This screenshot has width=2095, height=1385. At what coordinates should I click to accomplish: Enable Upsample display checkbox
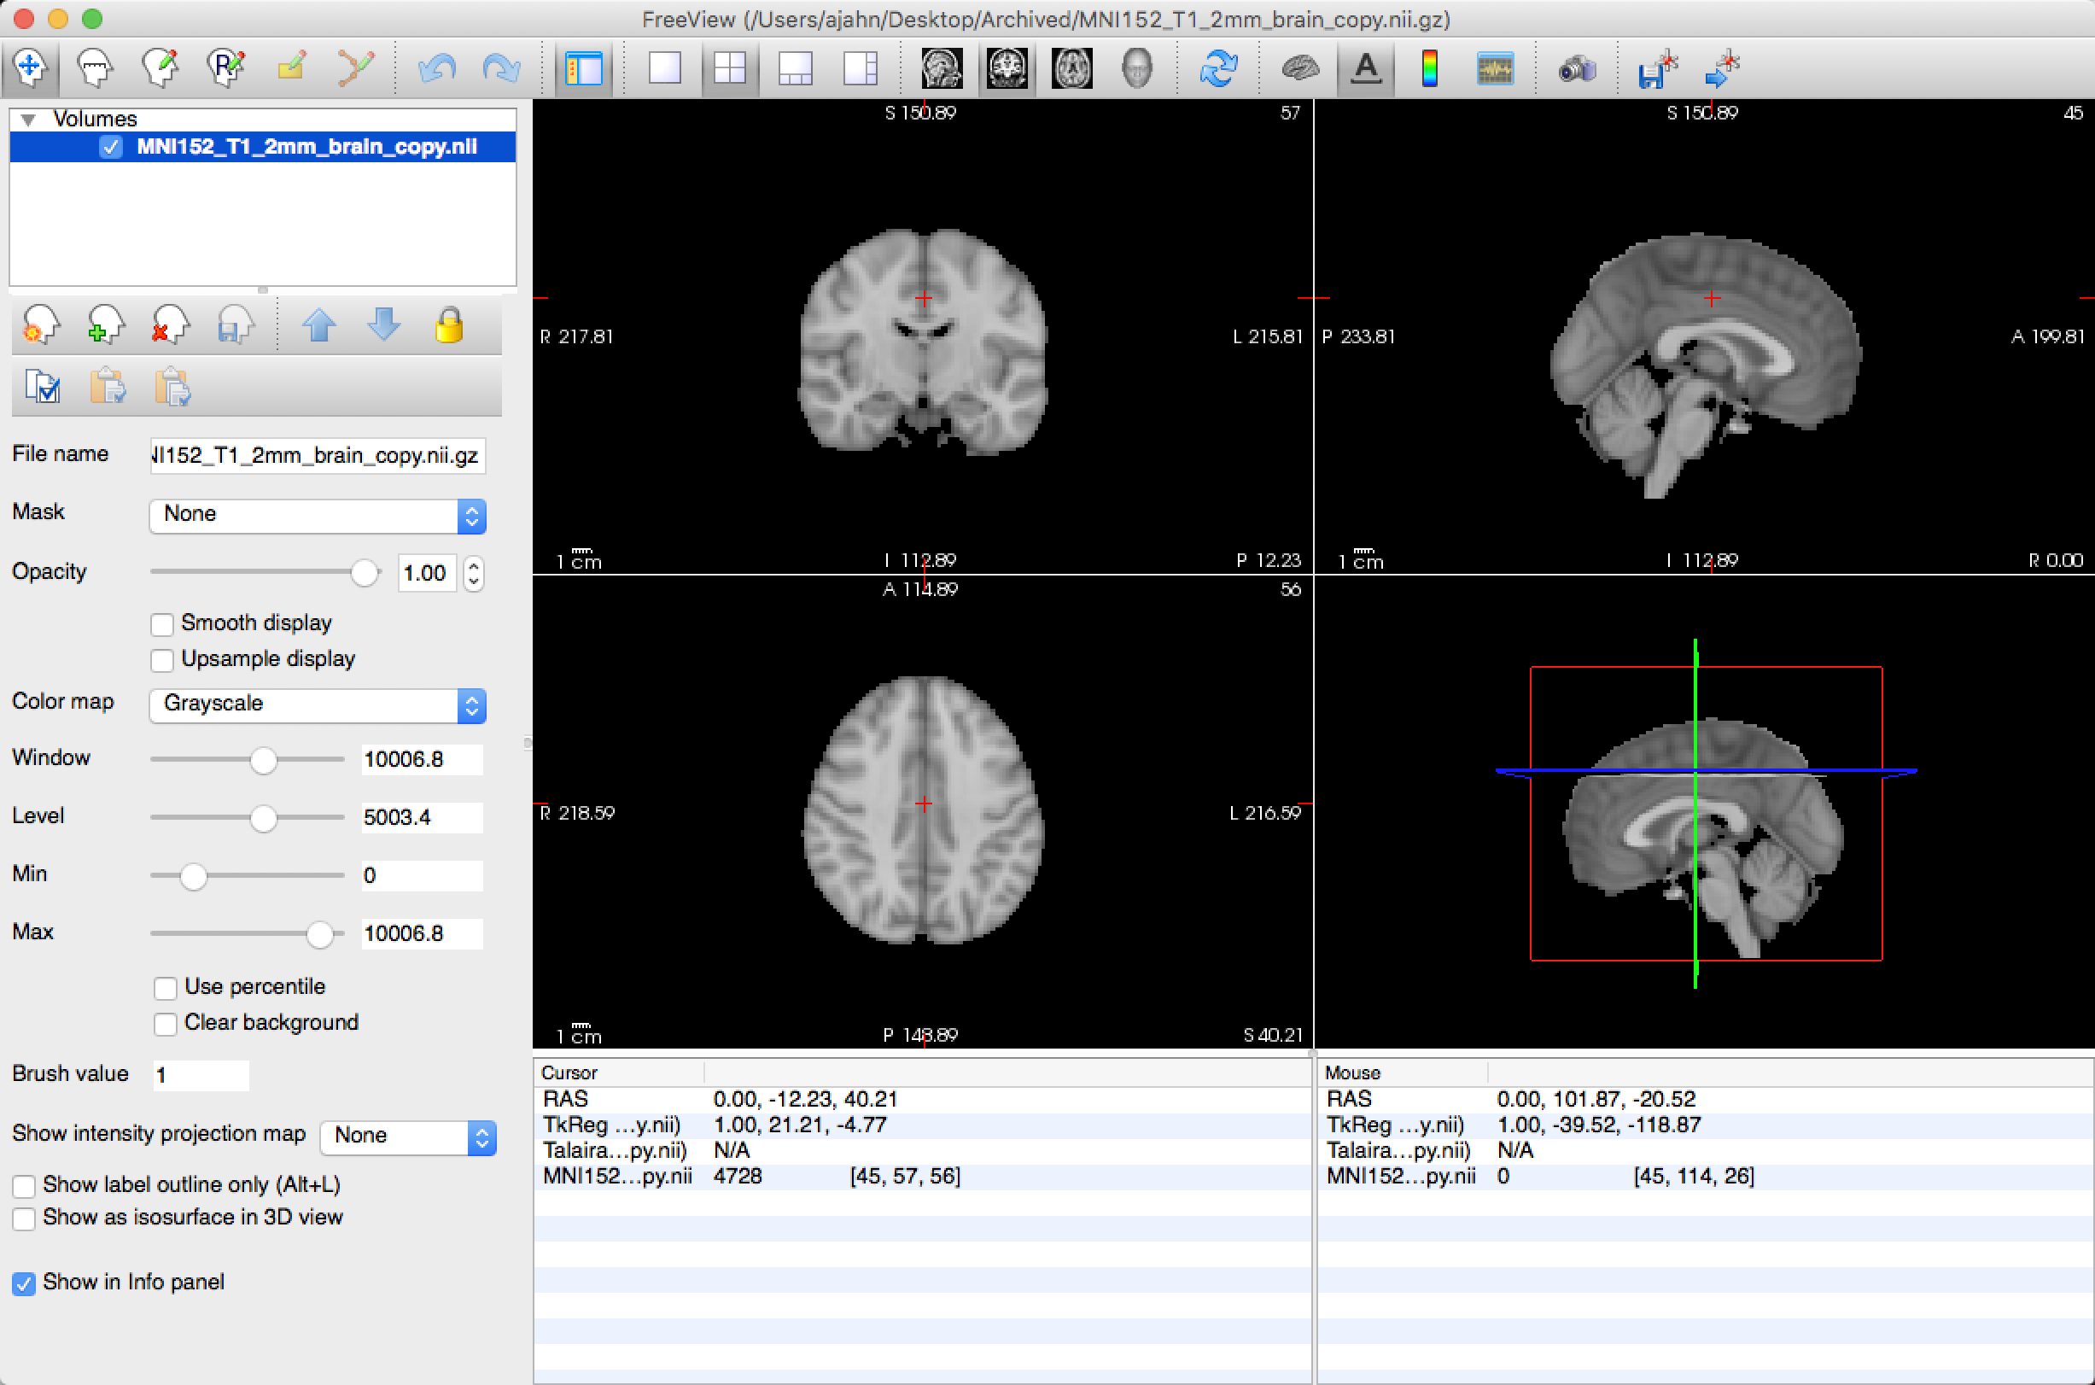click(161, 660)
